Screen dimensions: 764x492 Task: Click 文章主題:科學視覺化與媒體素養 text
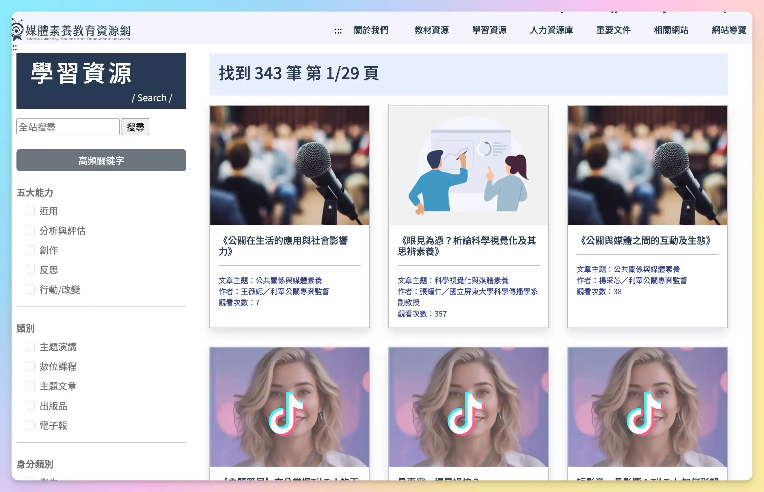(453, 280)
